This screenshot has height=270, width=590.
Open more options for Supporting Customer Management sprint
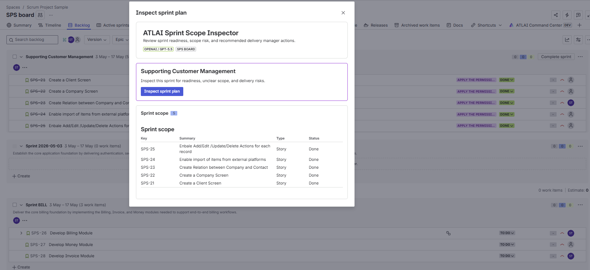tap(580, 57)
